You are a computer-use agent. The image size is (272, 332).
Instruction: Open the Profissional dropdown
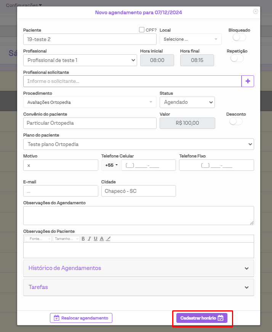coord(80,60)
